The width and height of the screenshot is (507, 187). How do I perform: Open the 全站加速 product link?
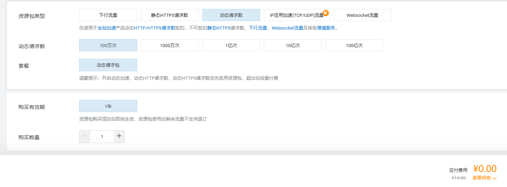click(x=107, y=28)
